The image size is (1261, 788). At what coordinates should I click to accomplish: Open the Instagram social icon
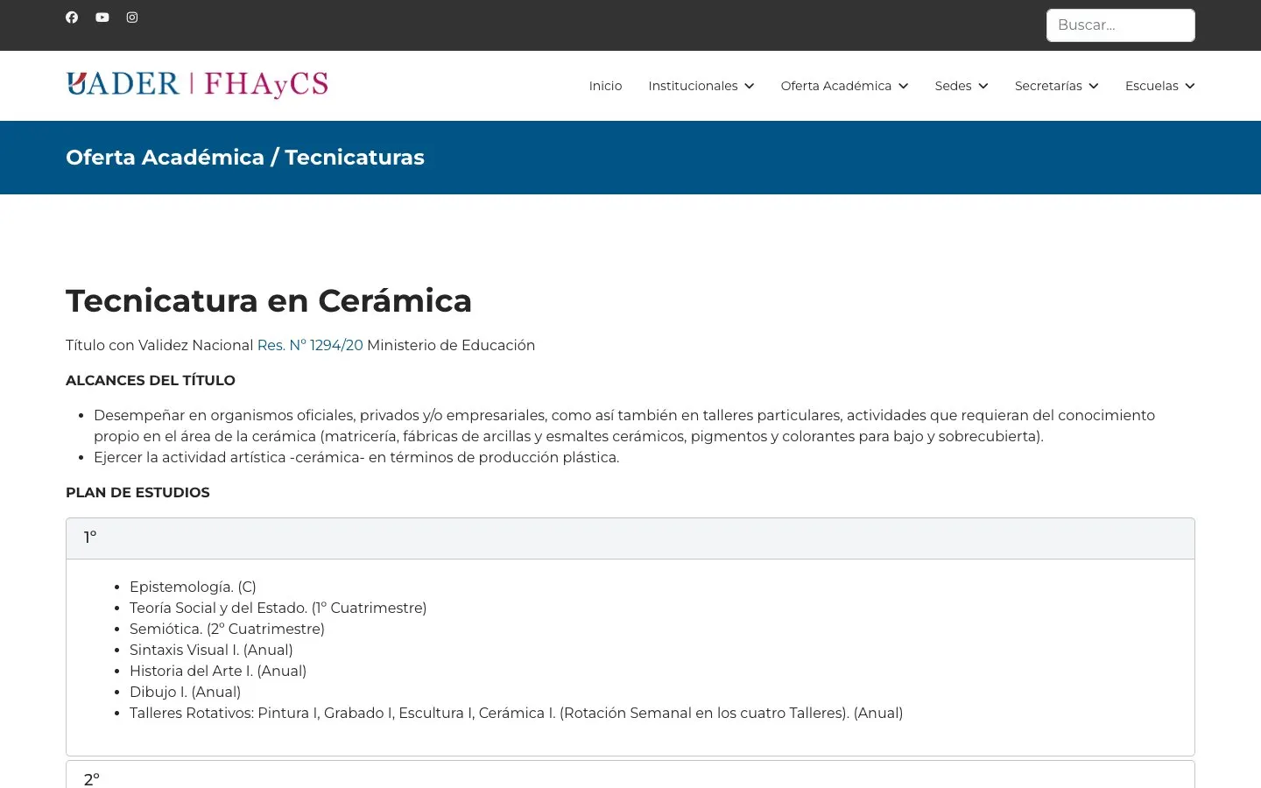132,18
